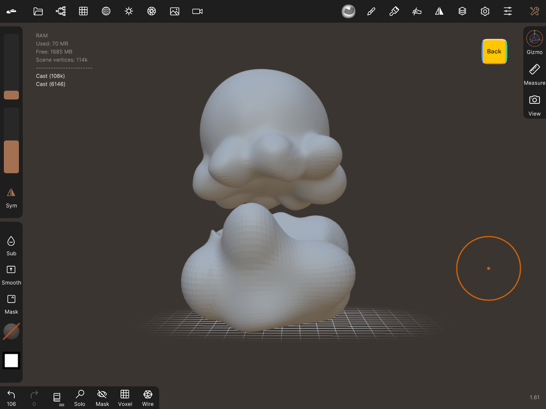Open the Lighting sun menu

[129, 11]
